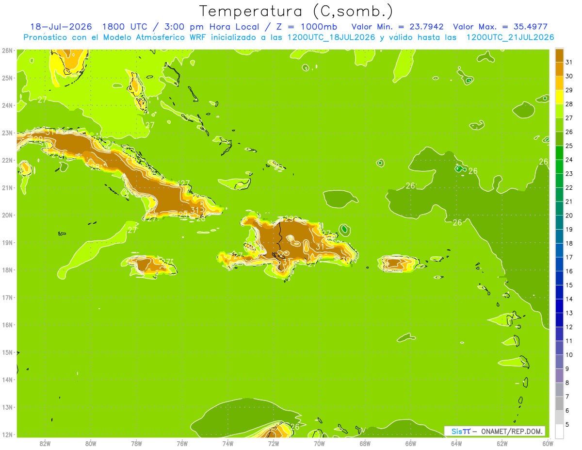Click the "20" label on color scale
Viewport: 582px width, 450px height.
(x=569, y=215)
